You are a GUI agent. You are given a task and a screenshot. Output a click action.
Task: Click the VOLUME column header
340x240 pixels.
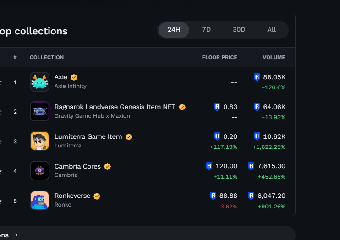(x=274, y=57)
